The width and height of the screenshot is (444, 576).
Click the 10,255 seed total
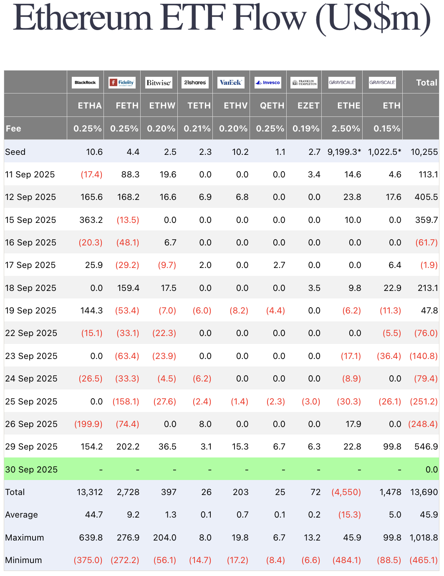[424, 152]
